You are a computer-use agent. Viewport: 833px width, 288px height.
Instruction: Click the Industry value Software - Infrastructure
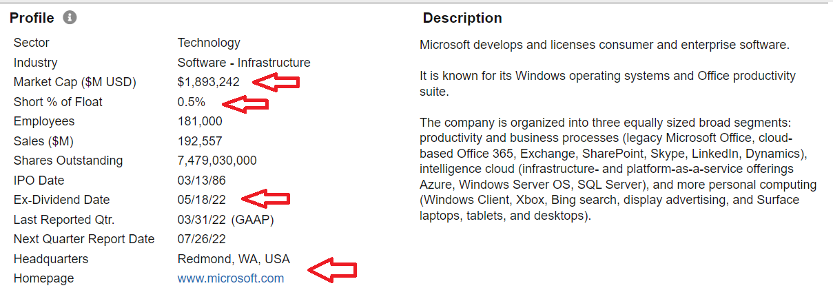(x=244, y=63)
